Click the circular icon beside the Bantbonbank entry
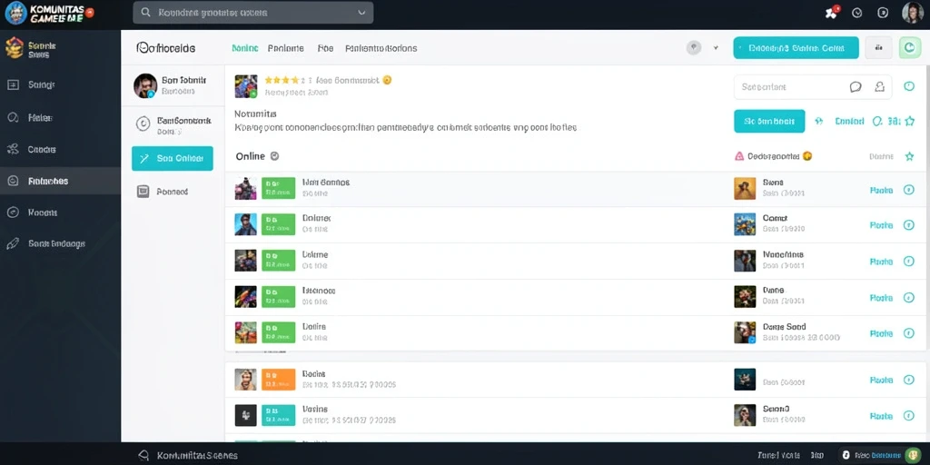 tap(143, 124)
